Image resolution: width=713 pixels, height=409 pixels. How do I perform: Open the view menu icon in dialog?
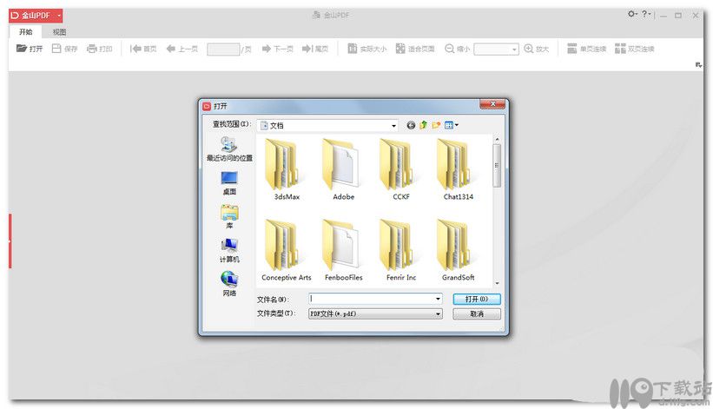[451, 125]
